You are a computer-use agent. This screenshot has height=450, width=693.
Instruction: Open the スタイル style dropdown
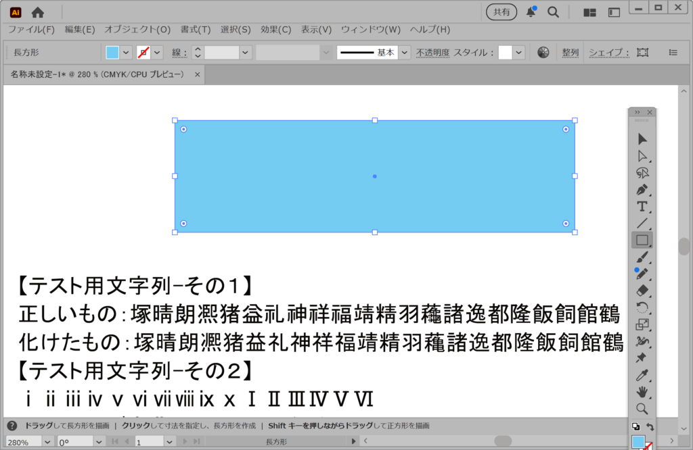(518, 52)
